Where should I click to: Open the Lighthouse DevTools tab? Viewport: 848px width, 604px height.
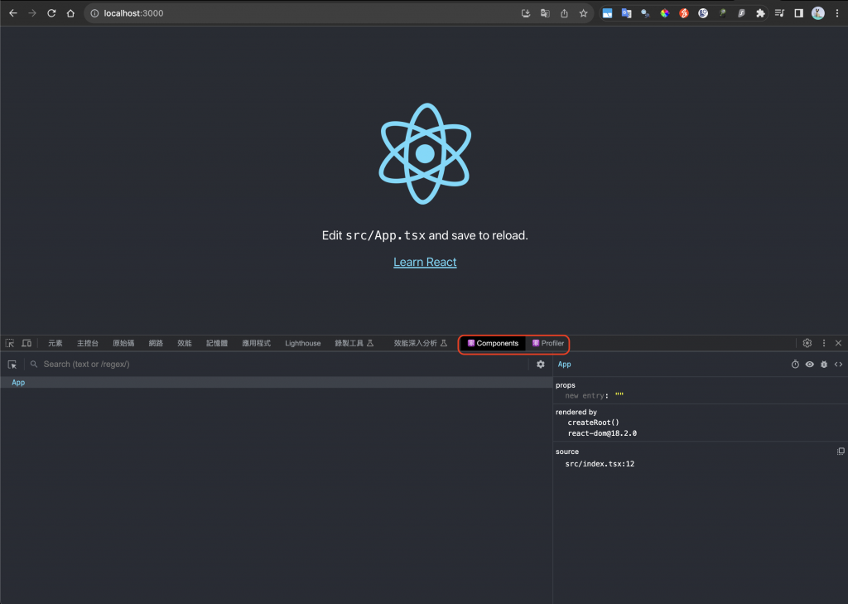(303, 343)
